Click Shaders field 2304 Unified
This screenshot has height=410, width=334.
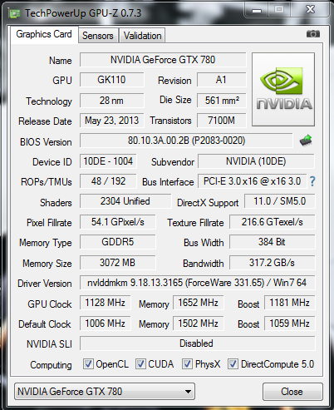click(125, 201)
